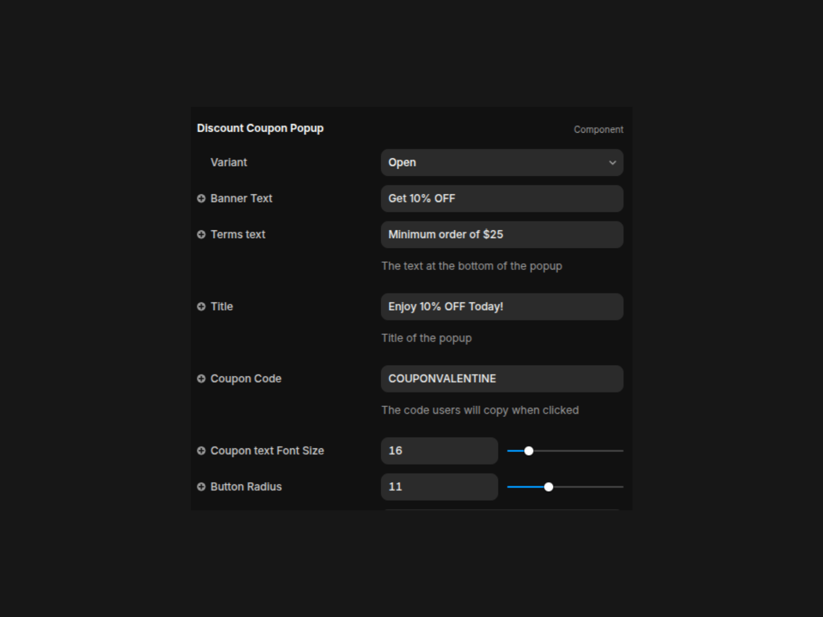Screen dimensions: 823x617
Task: Focus the COUPONVALENTINE coupon code field
Action: (x=502, y=378)
